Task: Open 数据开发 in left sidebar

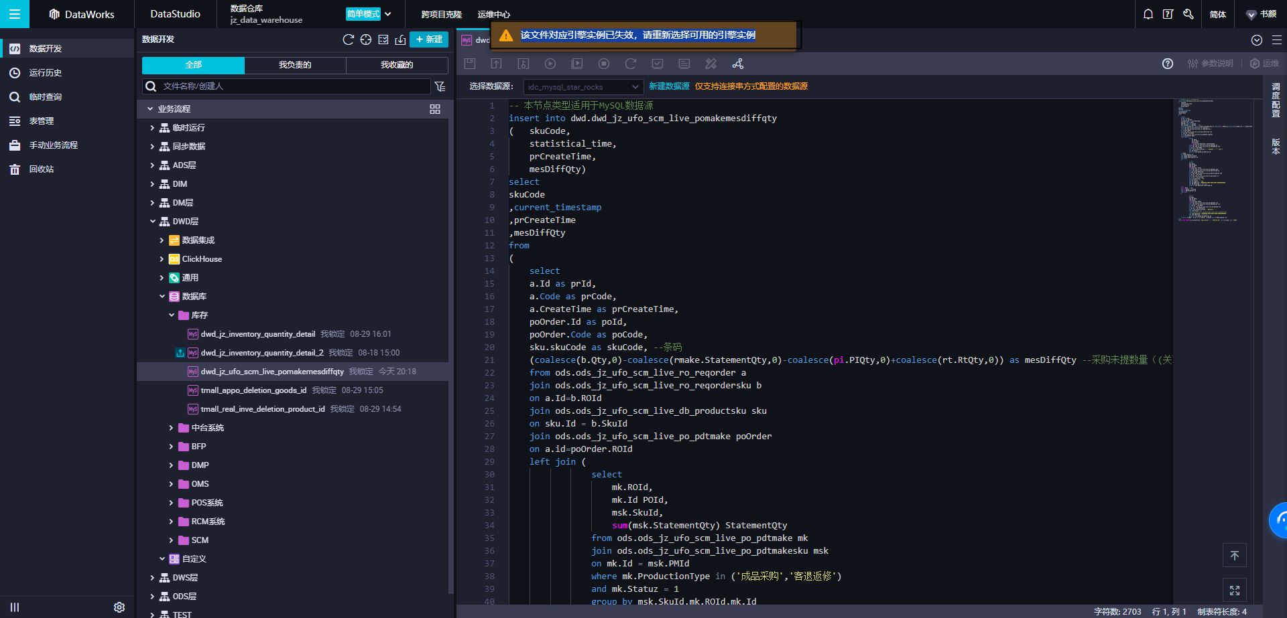Action: pyautogui.click(x=67, y=49)
